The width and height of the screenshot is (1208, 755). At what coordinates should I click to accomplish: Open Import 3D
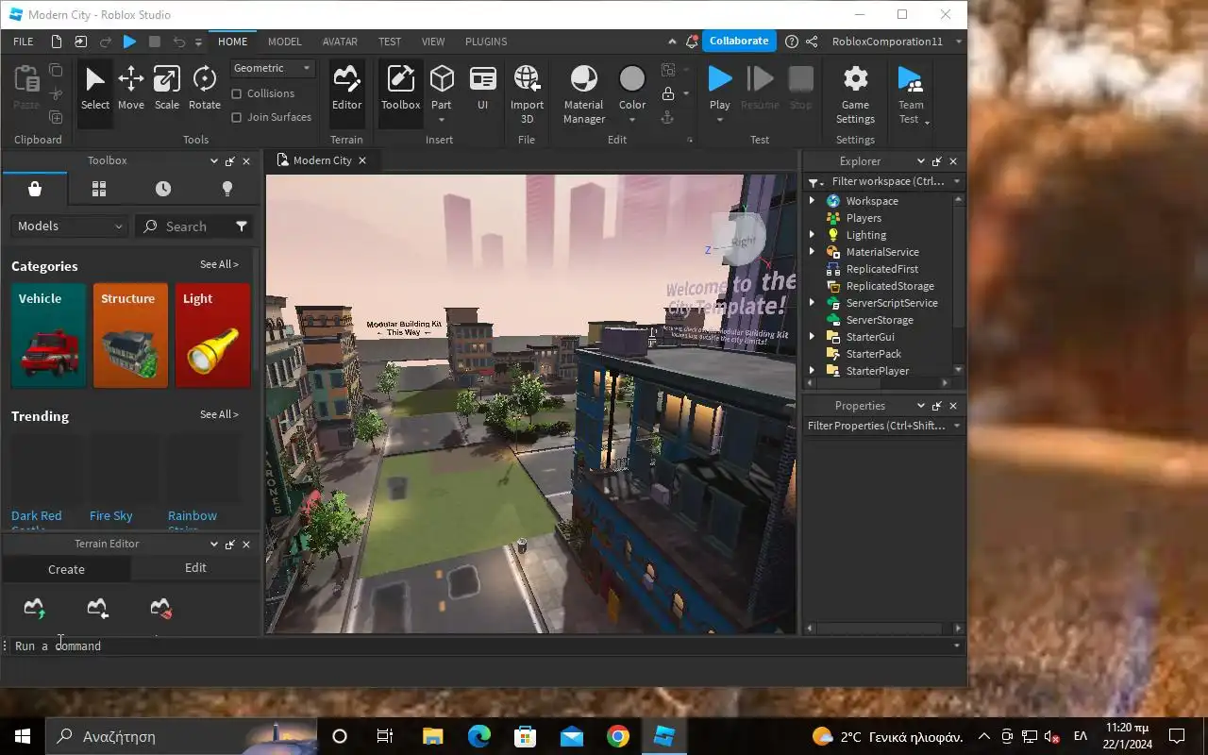pyautogui.click(x=527, y=94)
